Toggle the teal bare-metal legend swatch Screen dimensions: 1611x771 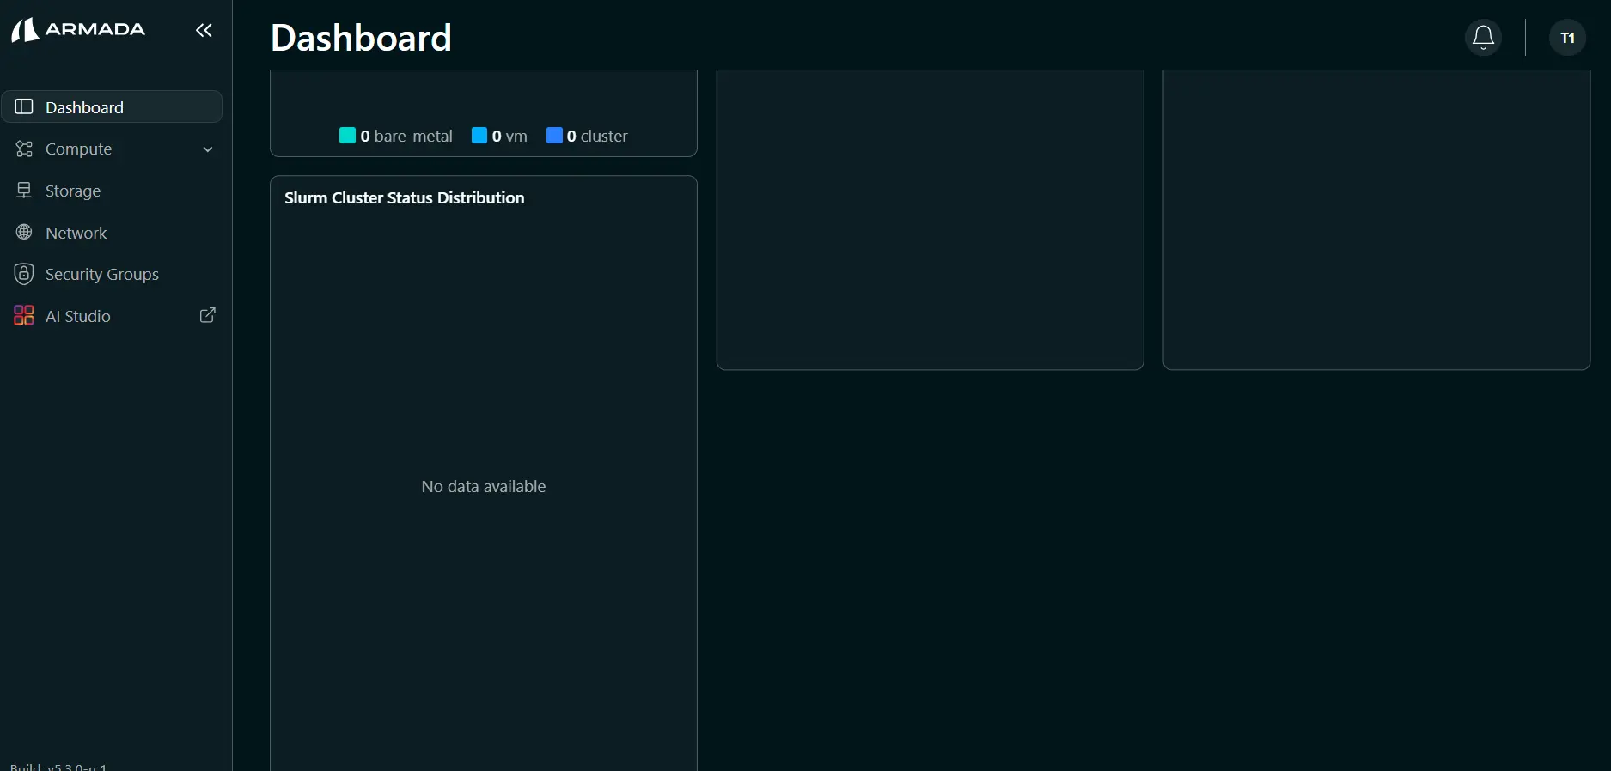coord(347,135)
